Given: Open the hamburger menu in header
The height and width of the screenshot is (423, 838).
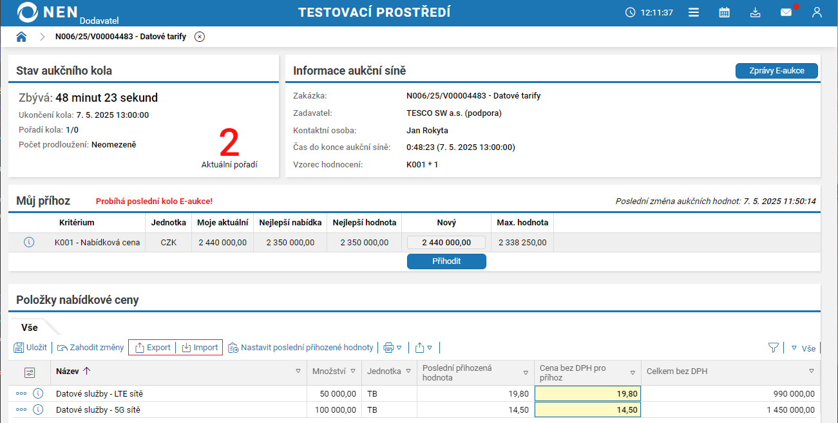Looking at the screenshot, I should (x=694, y=12).
